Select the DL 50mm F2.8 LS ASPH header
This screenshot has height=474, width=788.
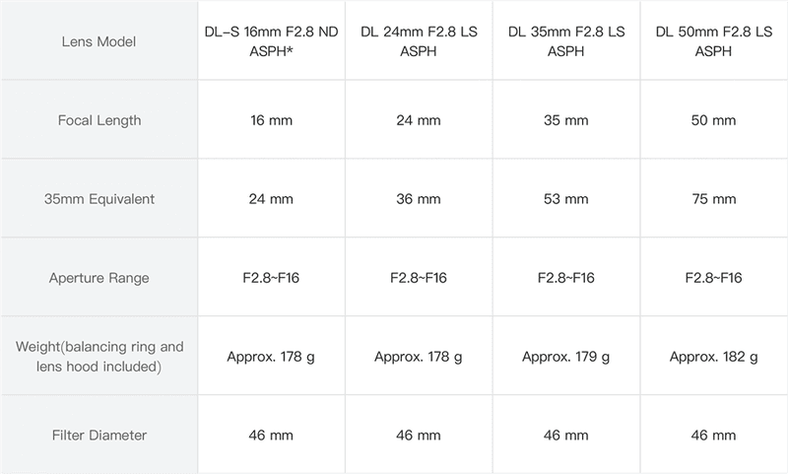click(x=714, y=41)
